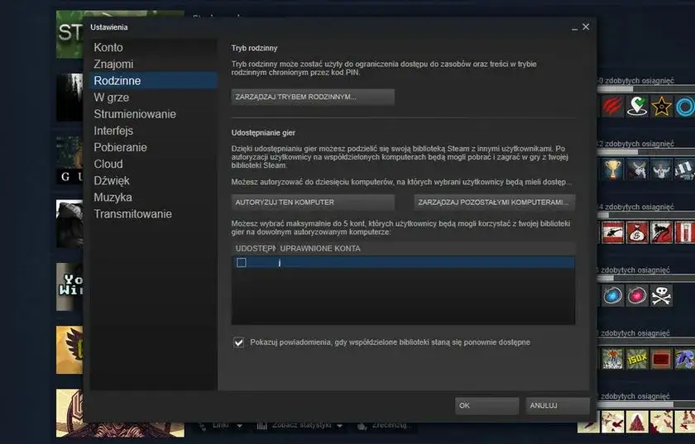Minimize the Ustawienia window
695x444 pixels.
(574, 27)
